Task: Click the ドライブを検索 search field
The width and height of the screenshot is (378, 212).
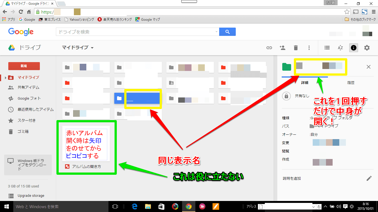Action: [x=136, y=32]
